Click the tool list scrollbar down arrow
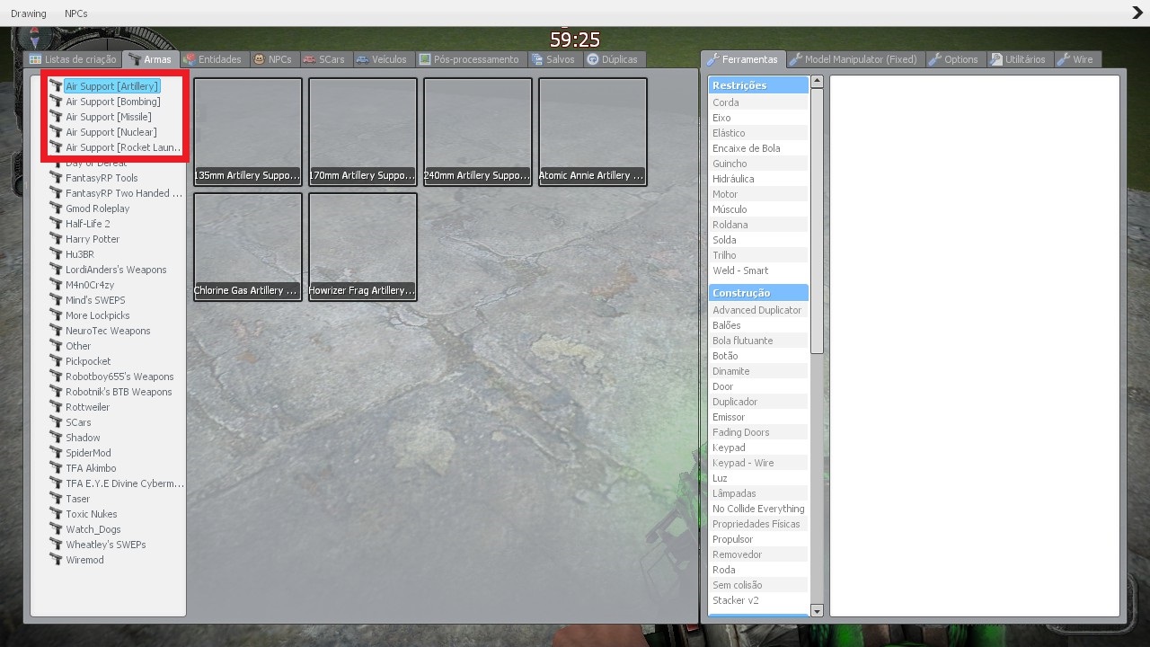1150x647 pixels. [817, 611]
